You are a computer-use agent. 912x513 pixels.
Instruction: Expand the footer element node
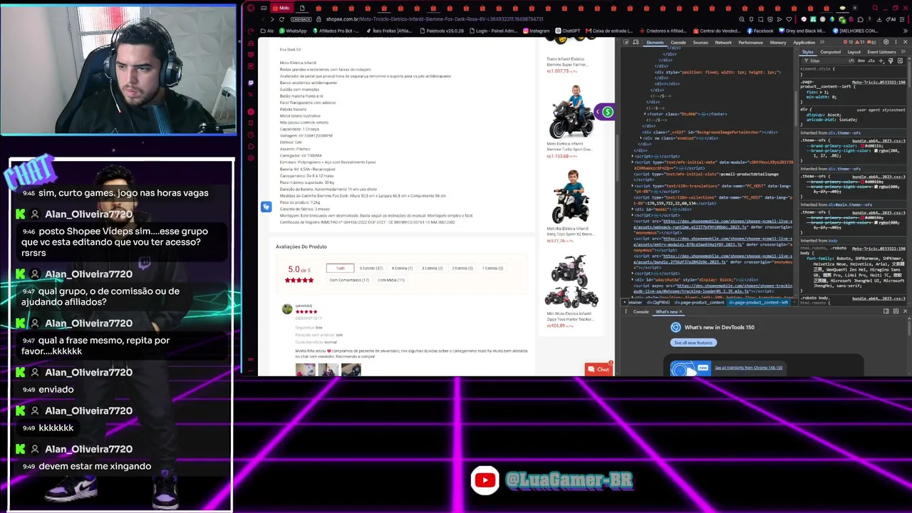click(646, 114)
